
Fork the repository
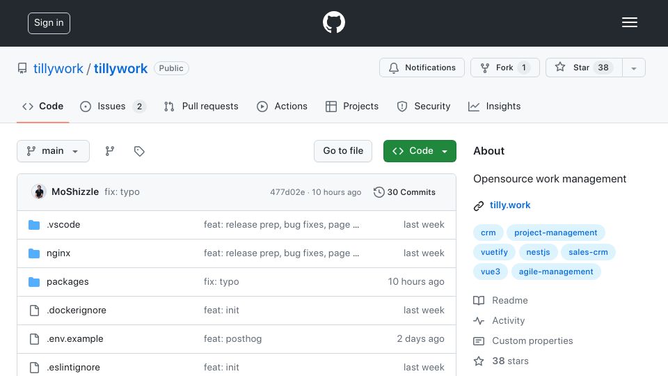pyautogui.click(x=505, y=68)
